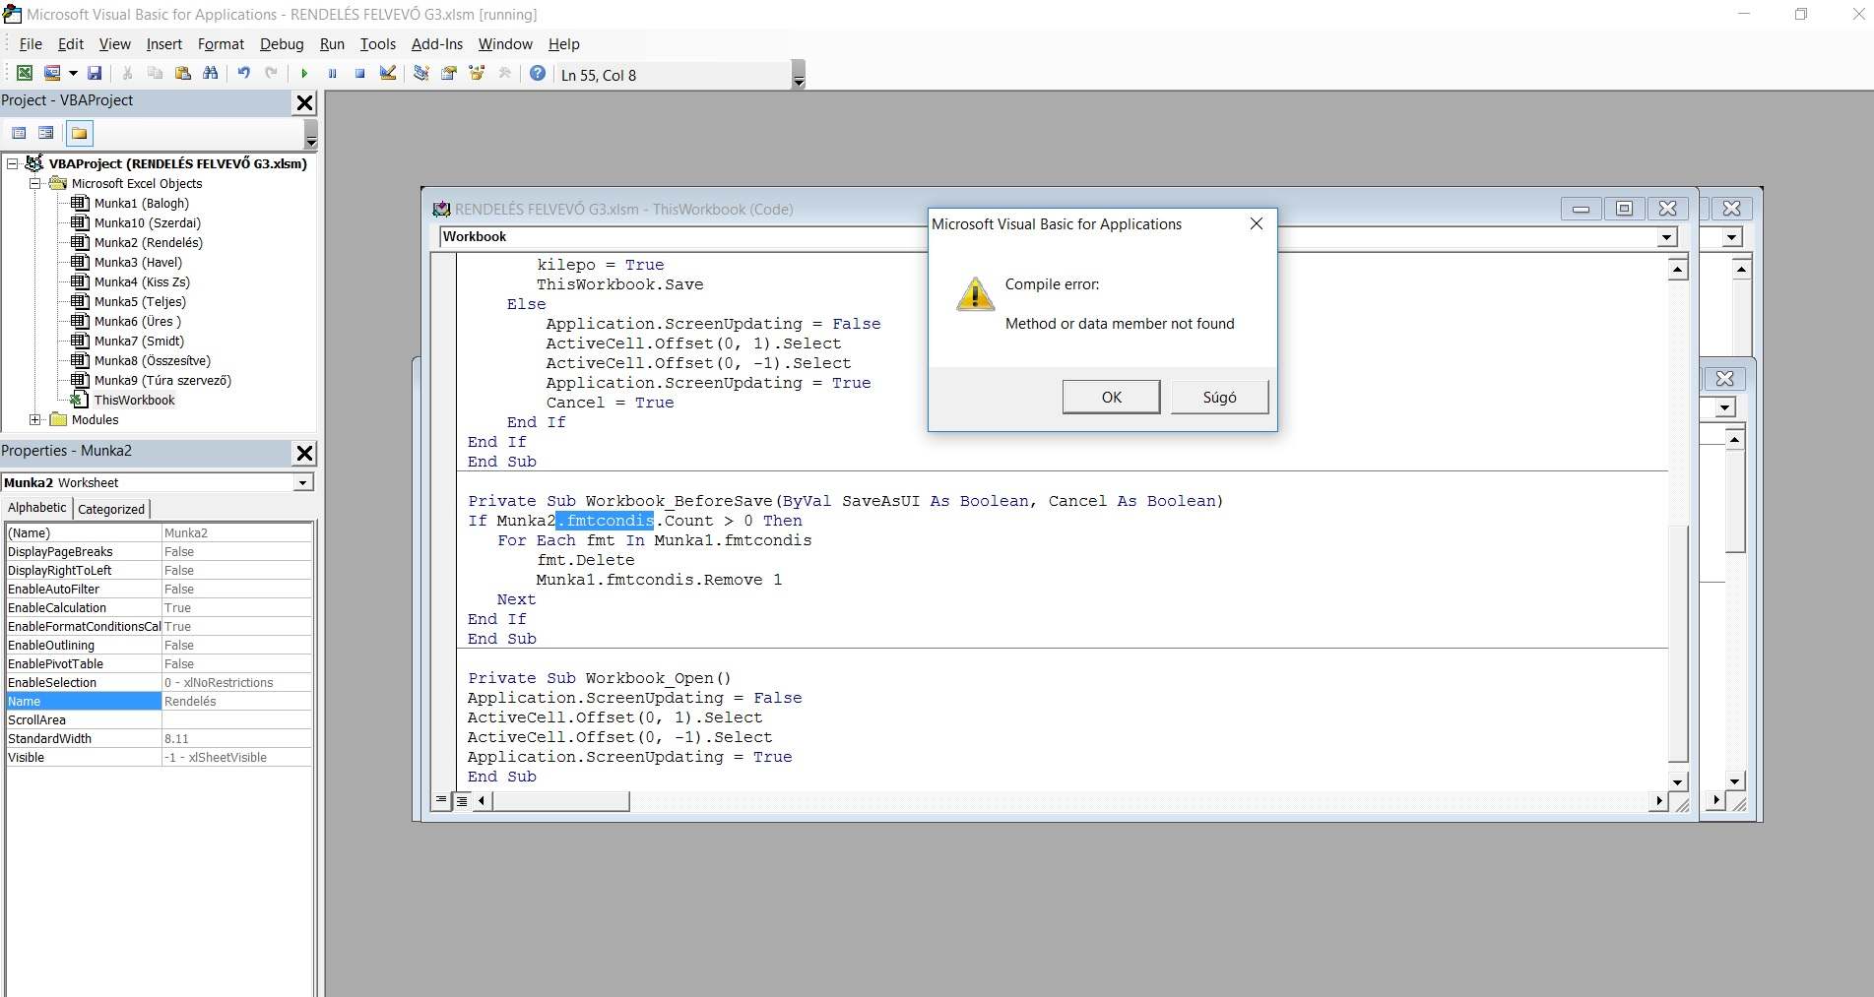1874x997 pixels.
Task: Open the Run menu
Action: coord(332,44)
